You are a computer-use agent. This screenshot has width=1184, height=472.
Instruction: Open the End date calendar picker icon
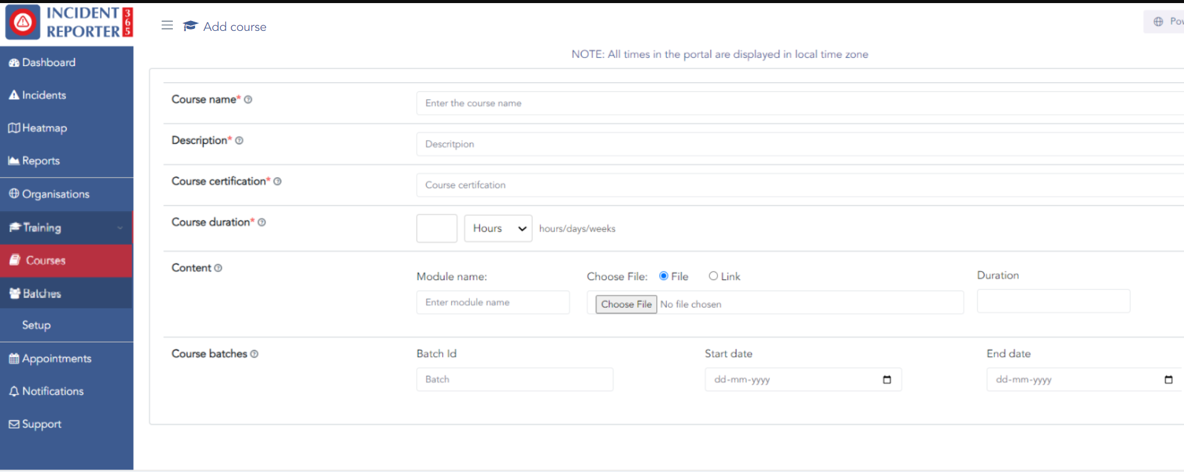pyautogui.click(x=1168, y=379)
